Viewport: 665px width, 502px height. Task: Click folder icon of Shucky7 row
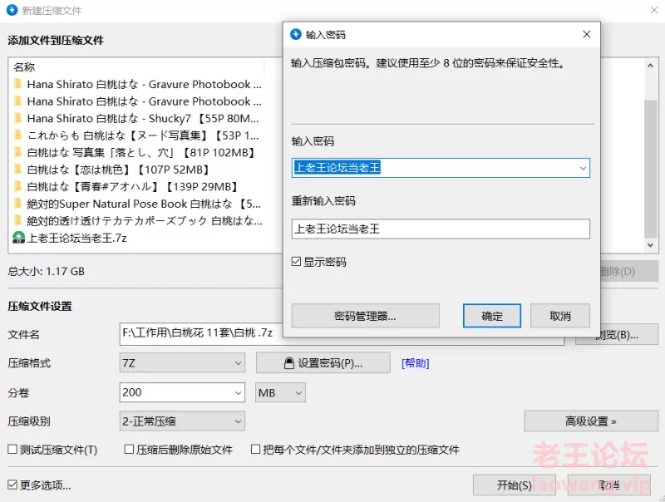tap(17, 118)
